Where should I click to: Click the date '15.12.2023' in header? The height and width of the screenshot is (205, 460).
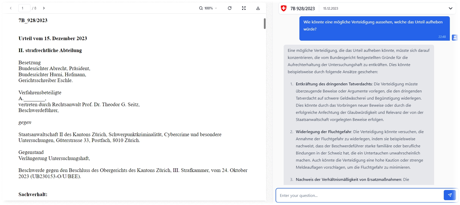tap(331, 8)
